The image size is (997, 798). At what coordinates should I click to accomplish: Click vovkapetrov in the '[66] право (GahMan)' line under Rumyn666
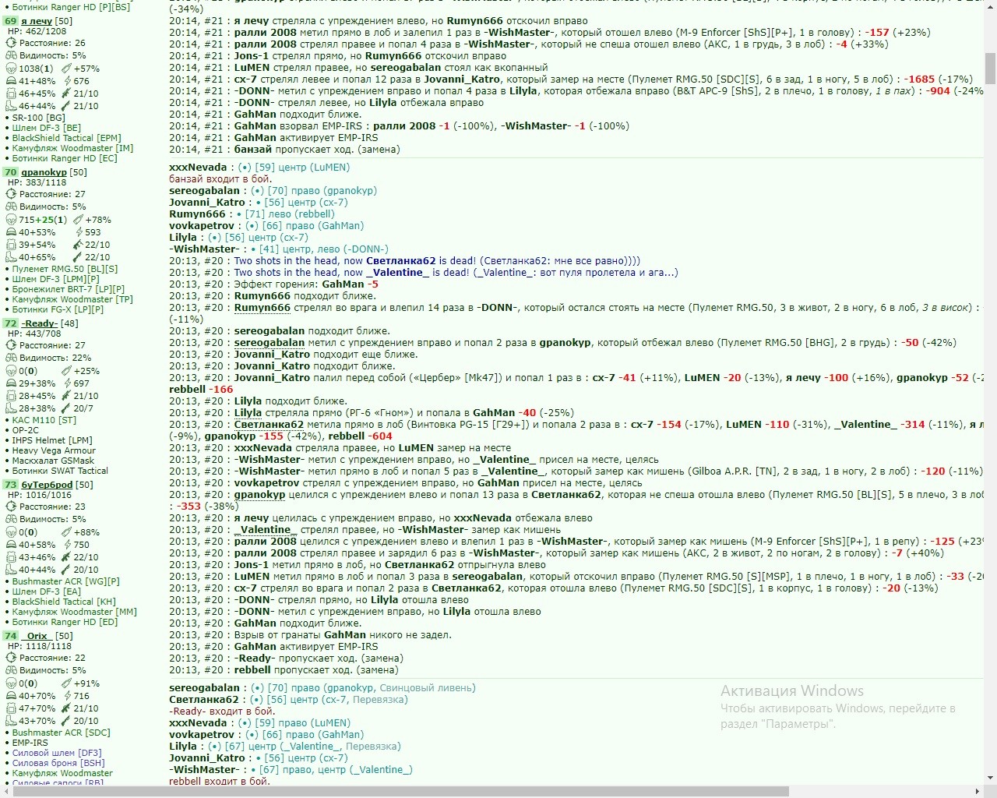(202, 226)
